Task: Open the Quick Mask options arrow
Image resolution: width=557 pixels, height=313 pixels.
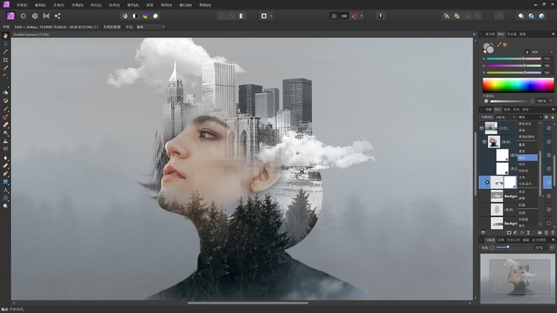Action: coord(271,16)
